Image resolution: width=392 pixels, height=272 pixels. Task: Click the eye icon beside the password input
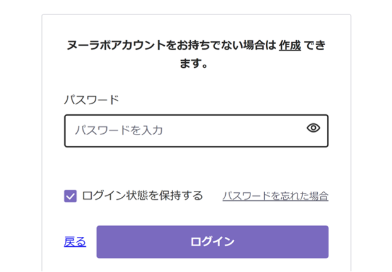pyautogui.click(x=313, y=129)
